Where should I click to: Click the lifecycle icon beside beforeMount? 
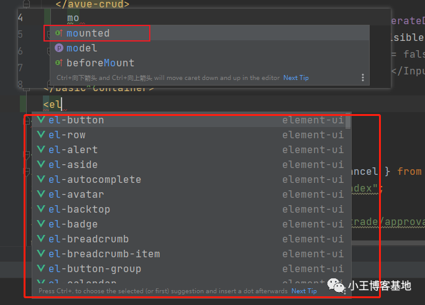pos(59,63)
